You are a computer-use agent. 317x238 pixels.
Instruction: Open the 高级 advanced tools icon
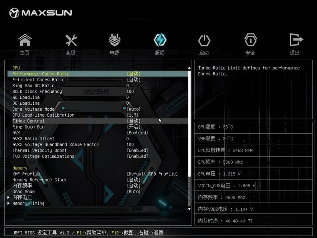[71, 40]
